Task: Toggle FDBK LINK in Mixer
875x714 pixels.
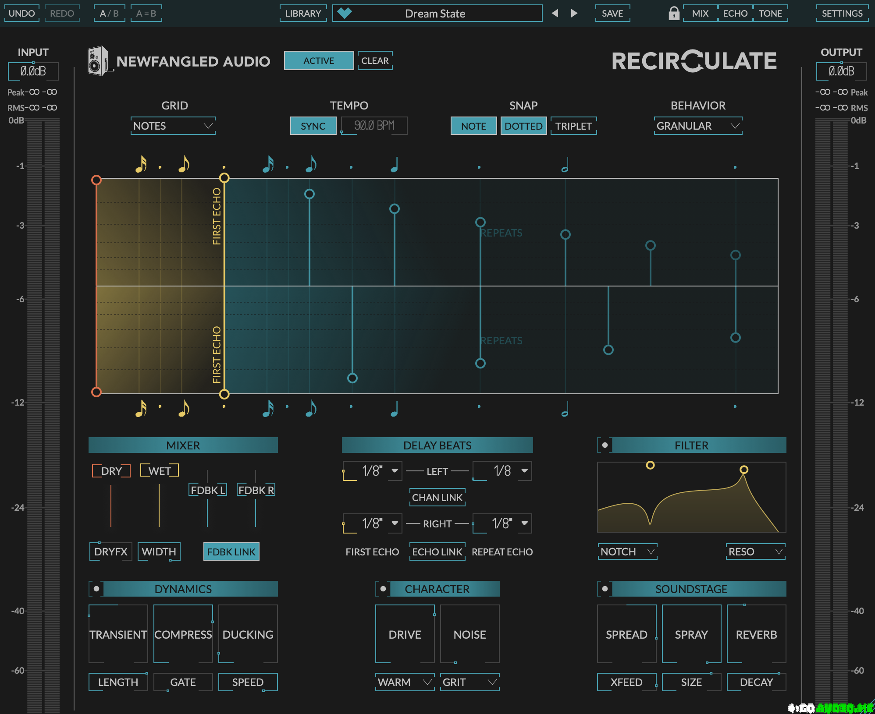Action: [231, 551]
